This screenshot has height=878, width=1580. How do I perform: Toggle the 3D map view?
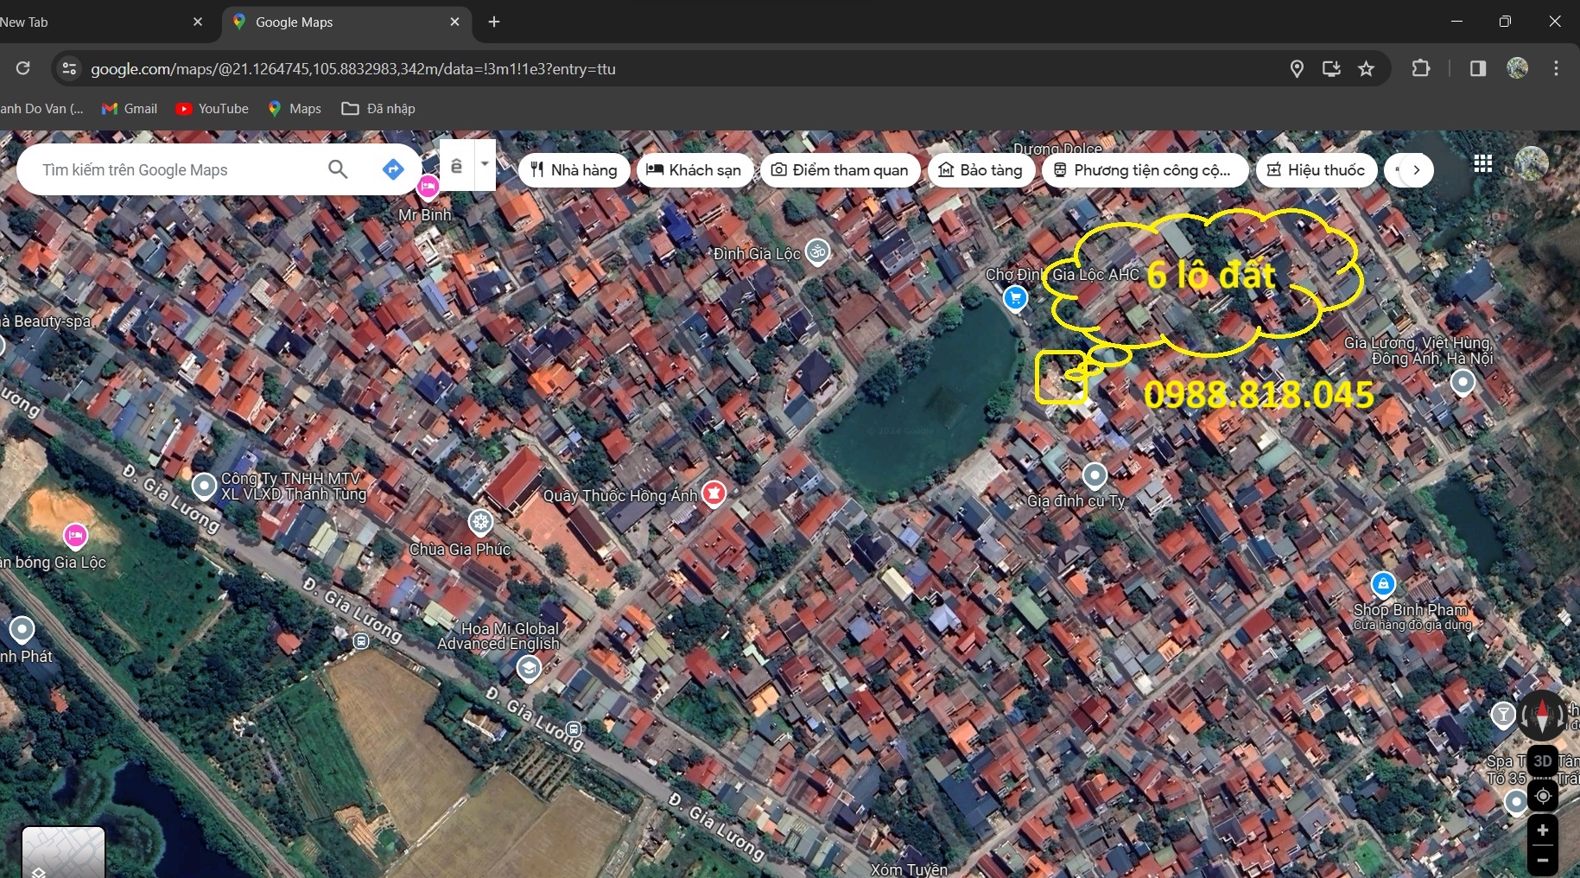click(x=1542, y=761)
